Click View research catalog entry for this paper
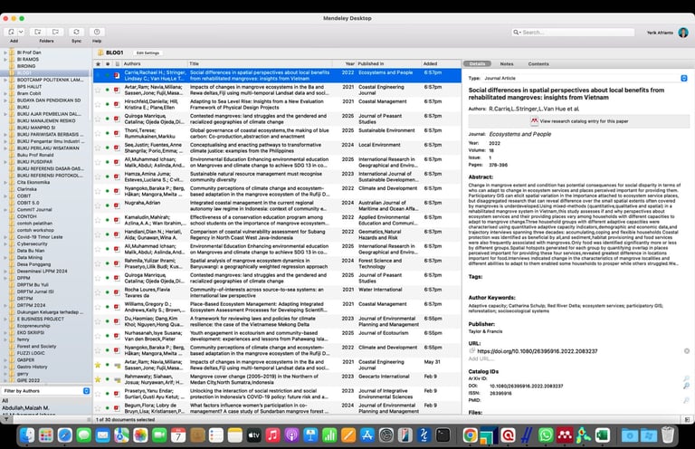This screenshot has height=449, width=695. coord(579,121)
